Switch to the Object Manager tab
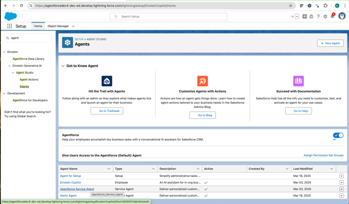This screenshot has width=349, height=204. (x=58, y=26)
